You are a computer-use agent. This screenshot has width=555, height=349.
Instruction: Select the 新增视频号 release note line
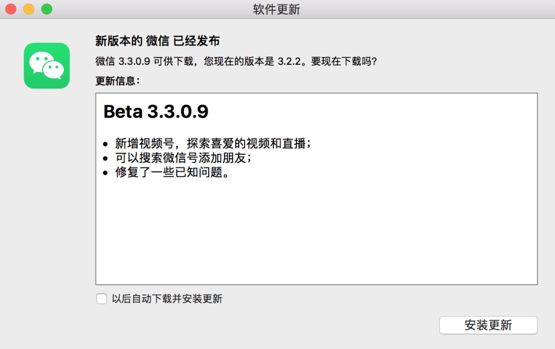pos(213,143)
